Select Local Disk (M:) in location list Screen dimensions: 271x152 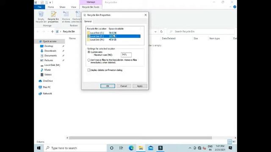tap(114, 40)
